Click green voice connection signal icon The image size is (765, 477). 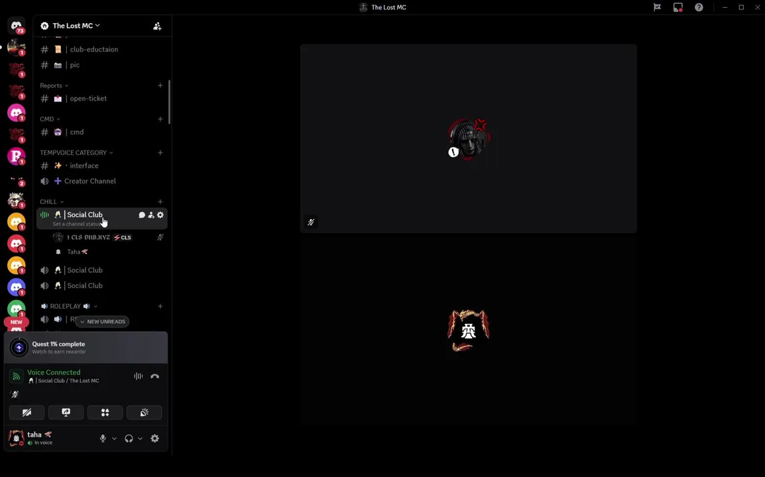(16, 376)
